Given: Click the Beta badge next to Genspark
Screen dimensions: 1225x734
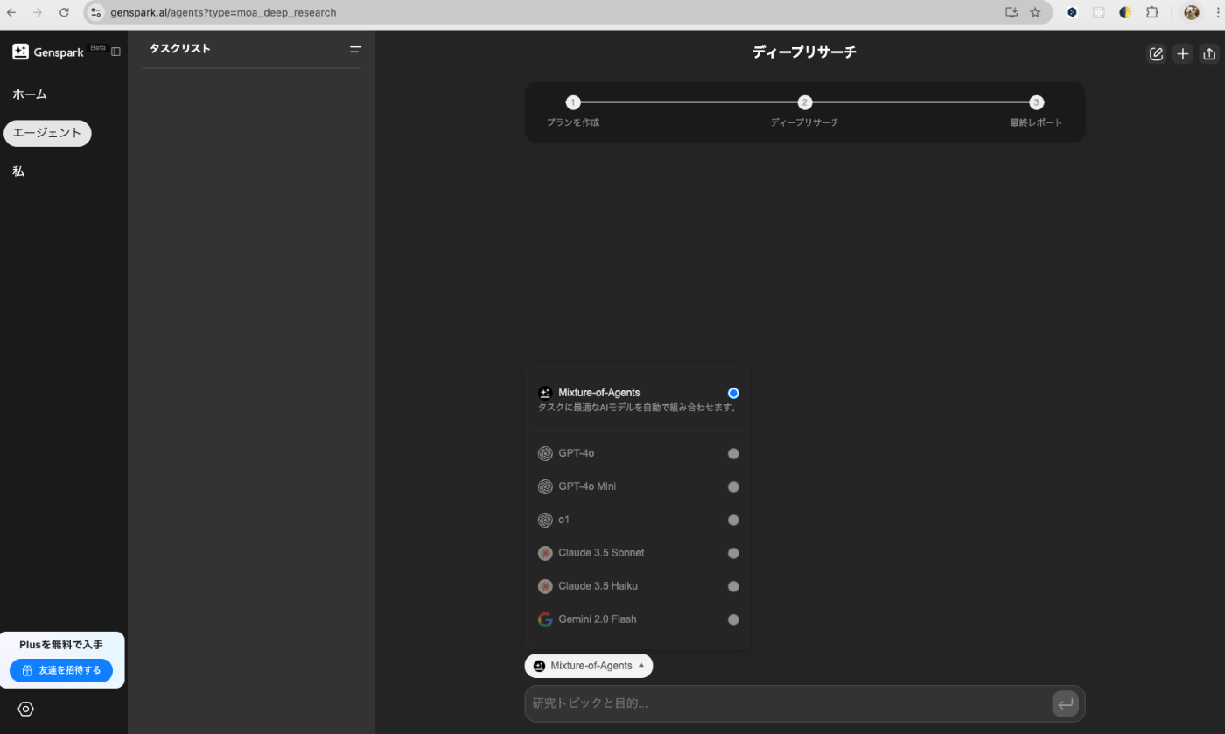Looking at the screenshot, I should point(98,48).
